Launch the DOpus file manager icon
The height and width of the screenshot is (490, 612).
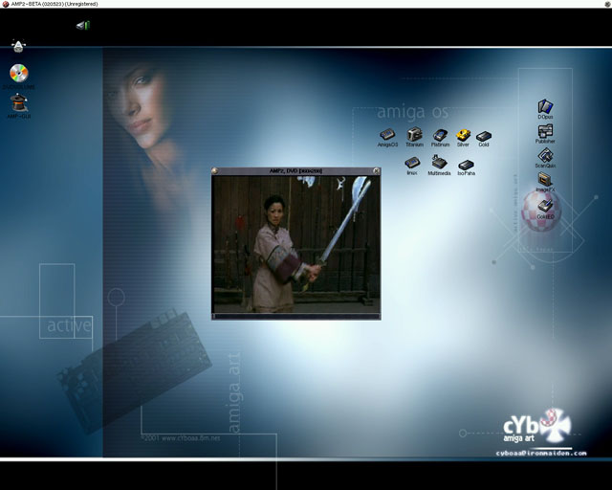tap(545, 107)
